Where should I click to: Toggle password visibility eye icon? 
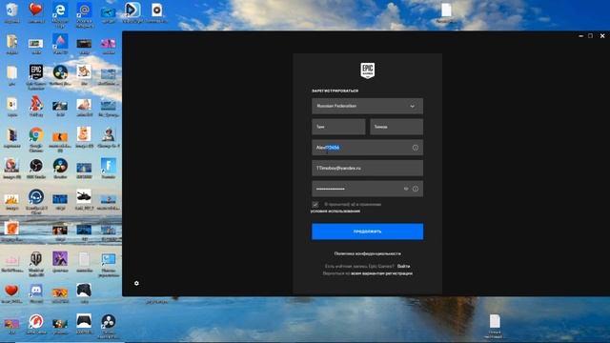pyautogui.click(x=406, y=189)
